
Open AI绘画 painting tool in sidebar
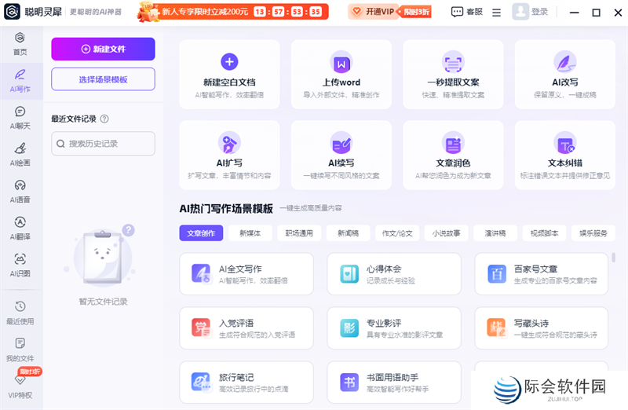pos(20,155)
